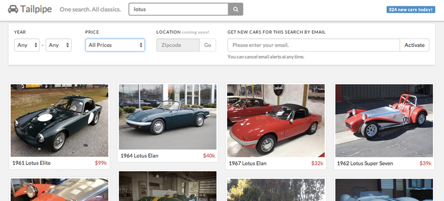Open the 1962 Lotus Super Seven photo
Screen dimensions: 444x201
384,120
